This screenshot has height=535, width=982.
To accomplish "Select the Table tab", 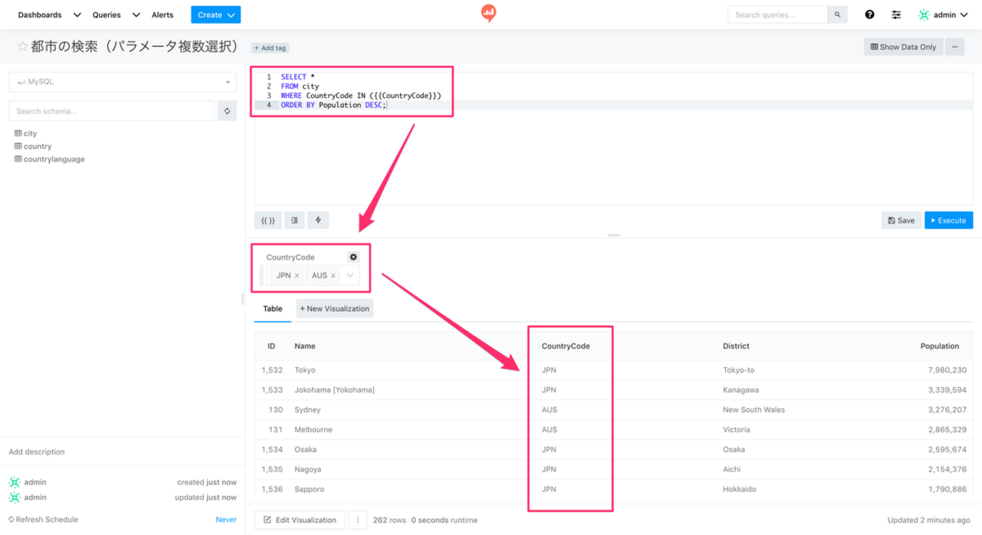I will coord(273,309).
